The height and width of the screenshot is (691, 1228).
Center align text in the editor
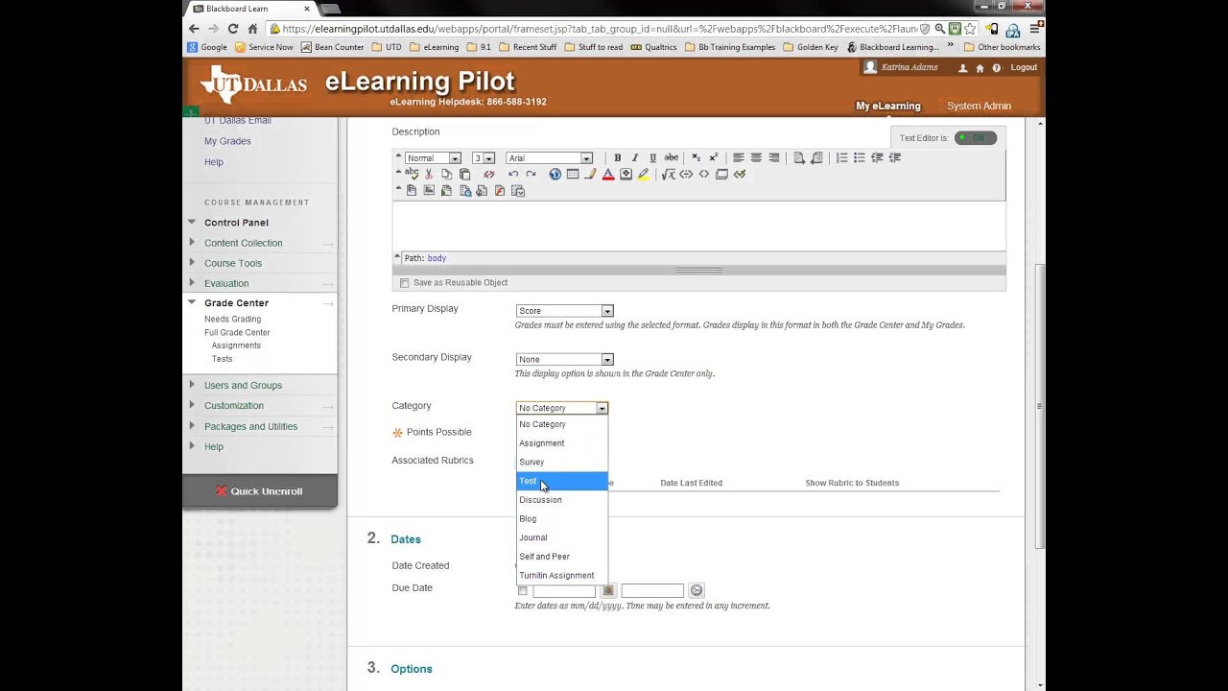coord(757,157)
